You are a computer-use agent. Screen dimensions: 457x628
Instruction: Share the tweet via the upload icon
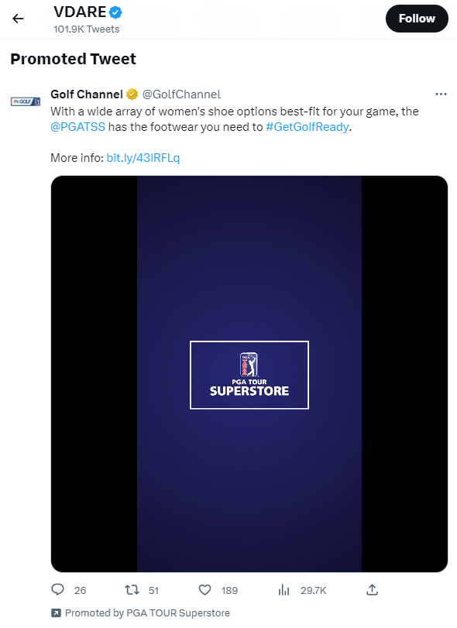tap(372, 589)
